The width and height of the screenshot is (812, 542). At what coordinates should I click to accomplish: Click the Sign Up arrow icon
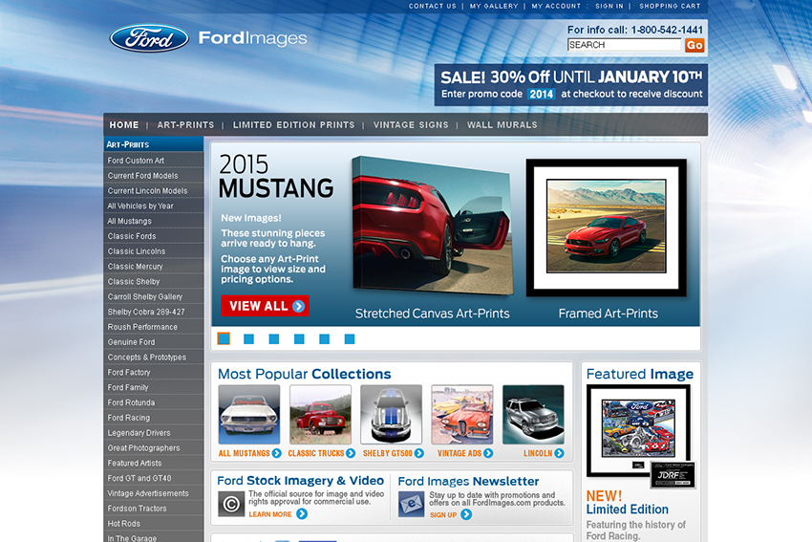click(x=466, y=514)
